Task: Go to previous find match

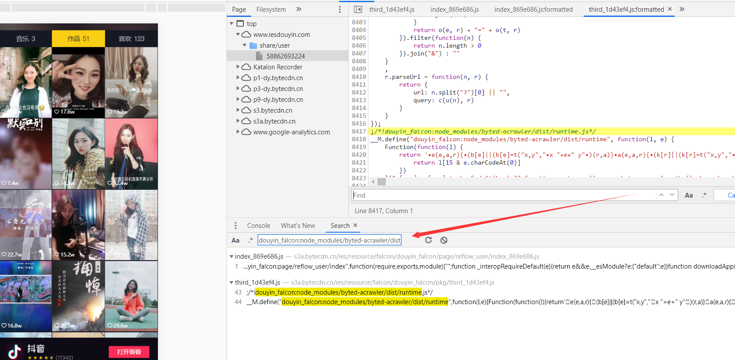Action: (661, 195)
